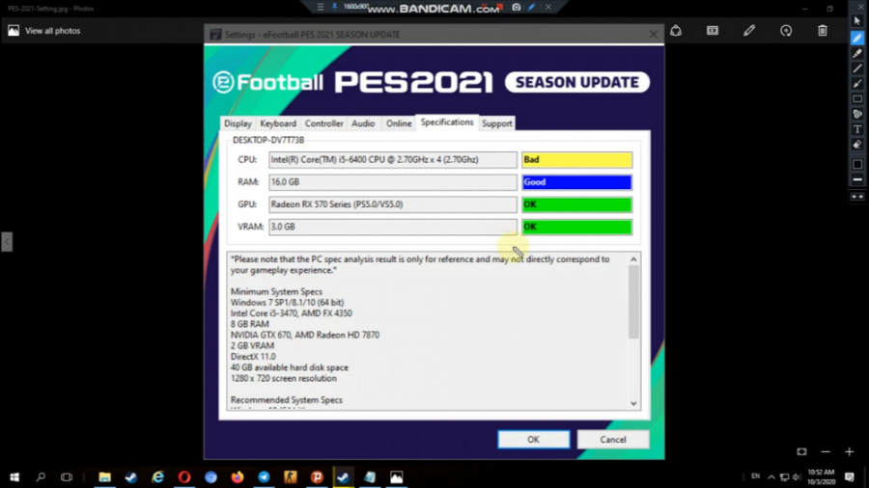Select the pencil tool in Bandicam drawing toolbar

click(857, 38)
